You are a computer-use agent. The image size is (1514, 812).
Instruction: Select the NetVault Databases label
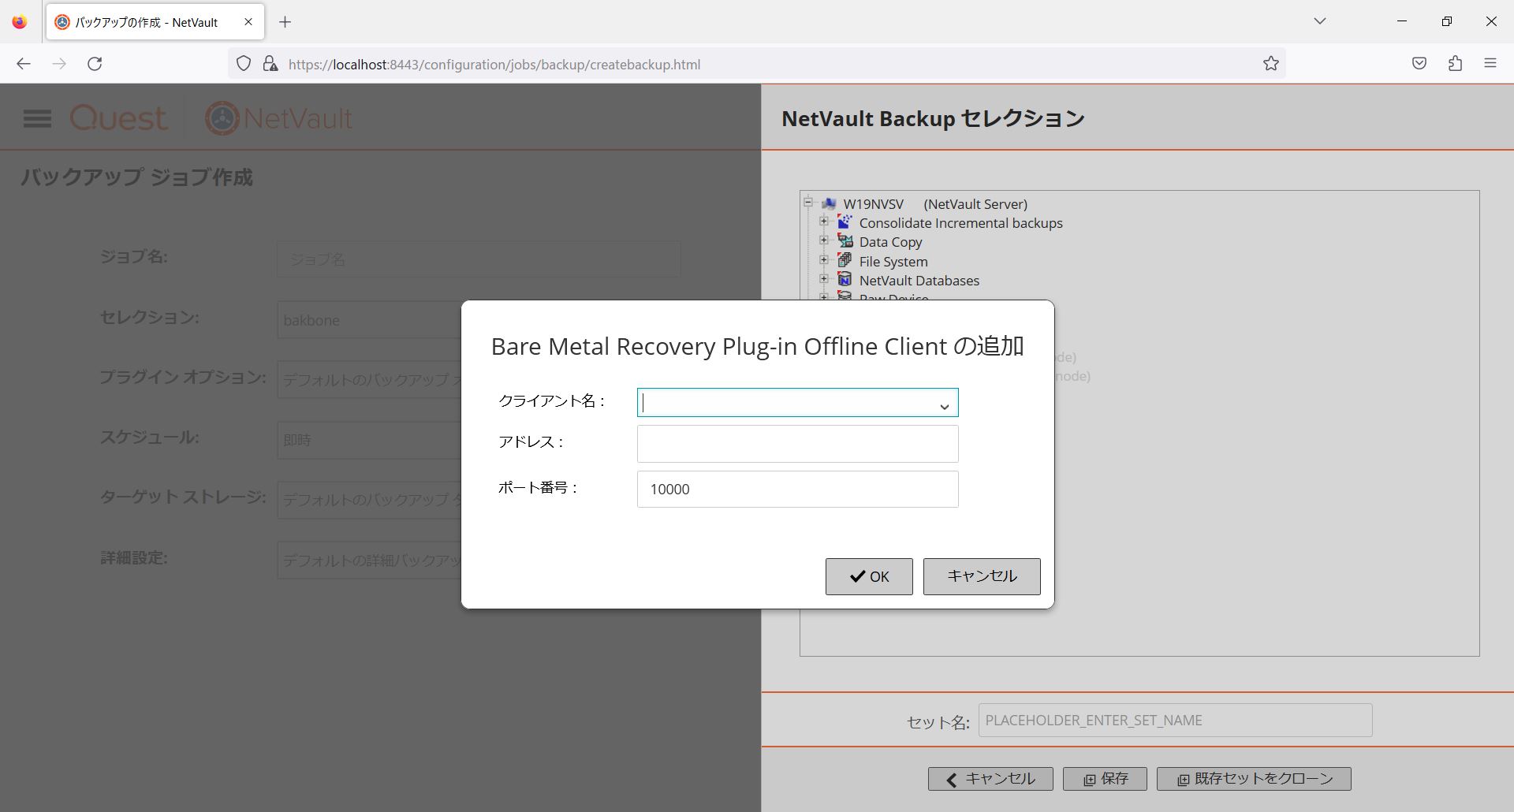click(919, 281)
